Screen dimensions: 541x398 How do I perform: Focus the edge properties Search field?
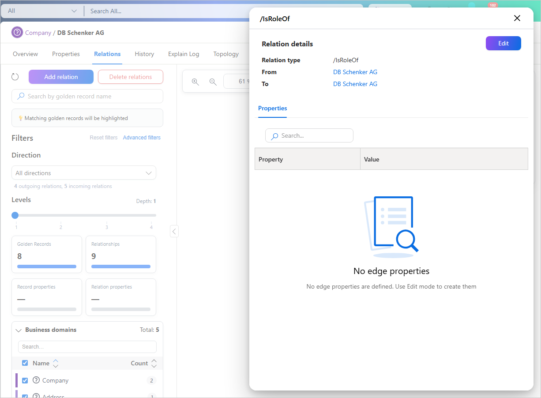[x=309, y=135]
